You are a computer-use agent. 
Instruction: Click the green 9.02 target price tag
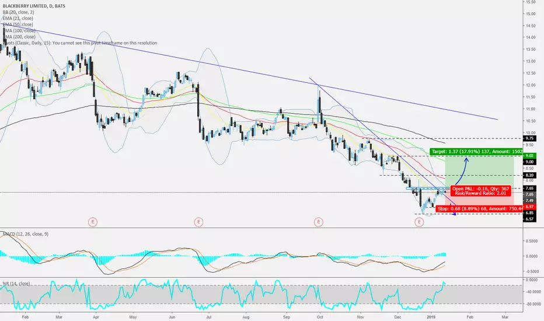tap(530, 156)
